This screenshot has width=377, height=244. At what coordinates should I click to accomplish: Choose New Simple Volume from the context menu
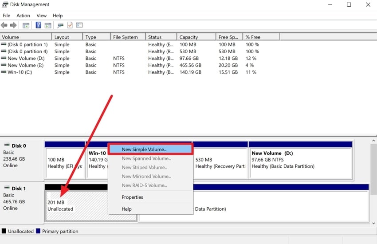[x=150, y=150]
